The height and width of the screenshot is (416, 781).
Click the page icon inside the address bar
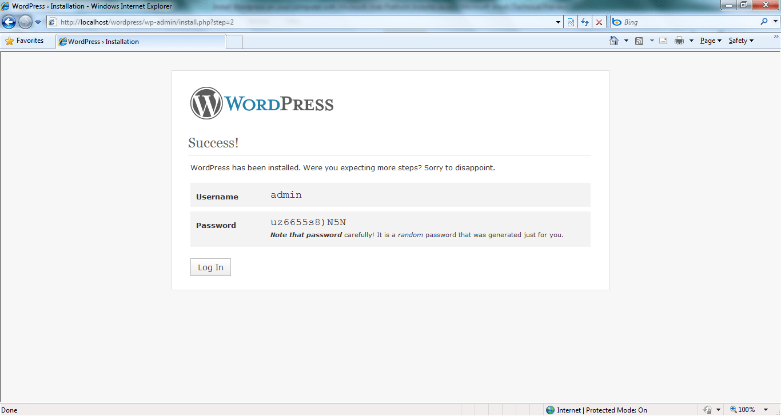point(53,22)
